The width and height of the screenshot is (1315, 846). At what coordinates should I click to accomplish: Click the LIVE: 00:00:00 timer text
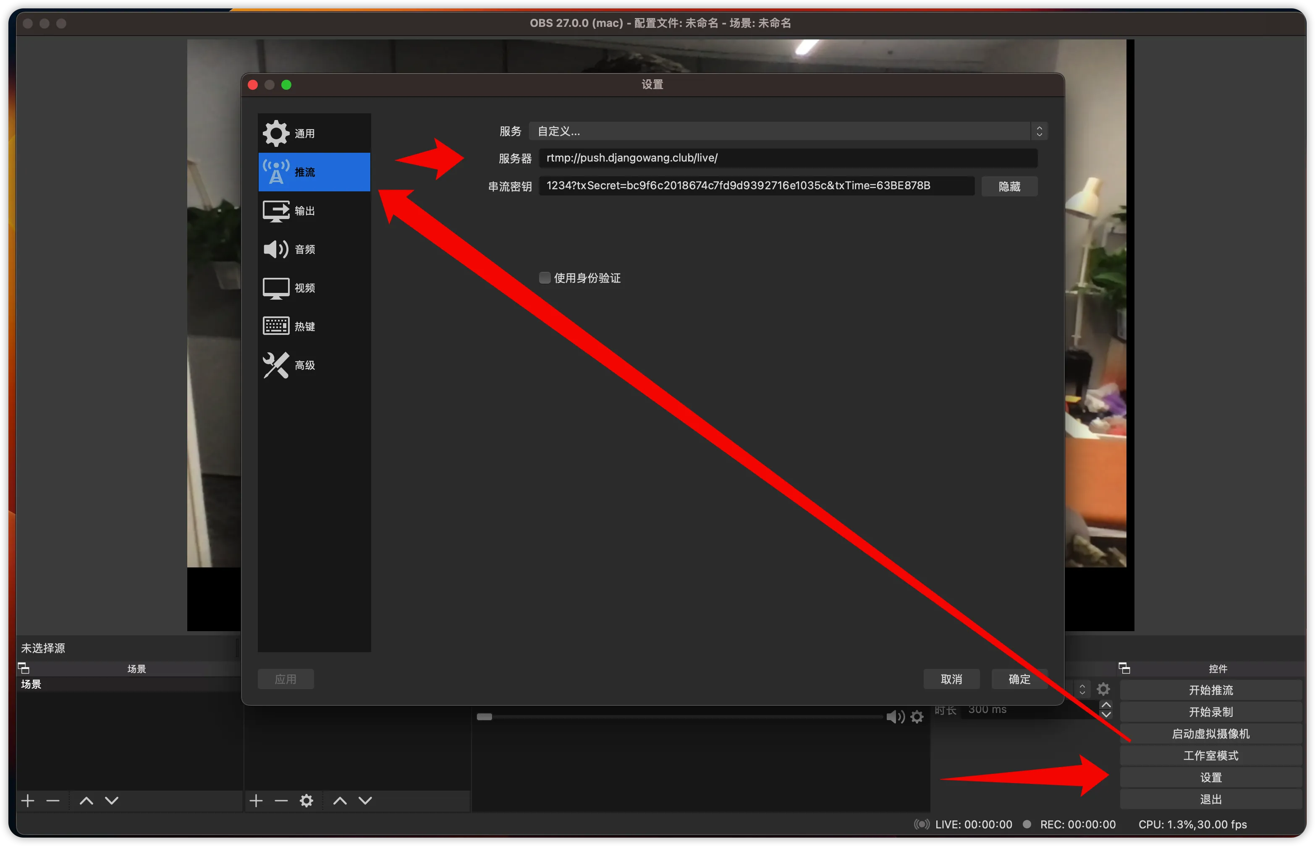click(973, 824)
